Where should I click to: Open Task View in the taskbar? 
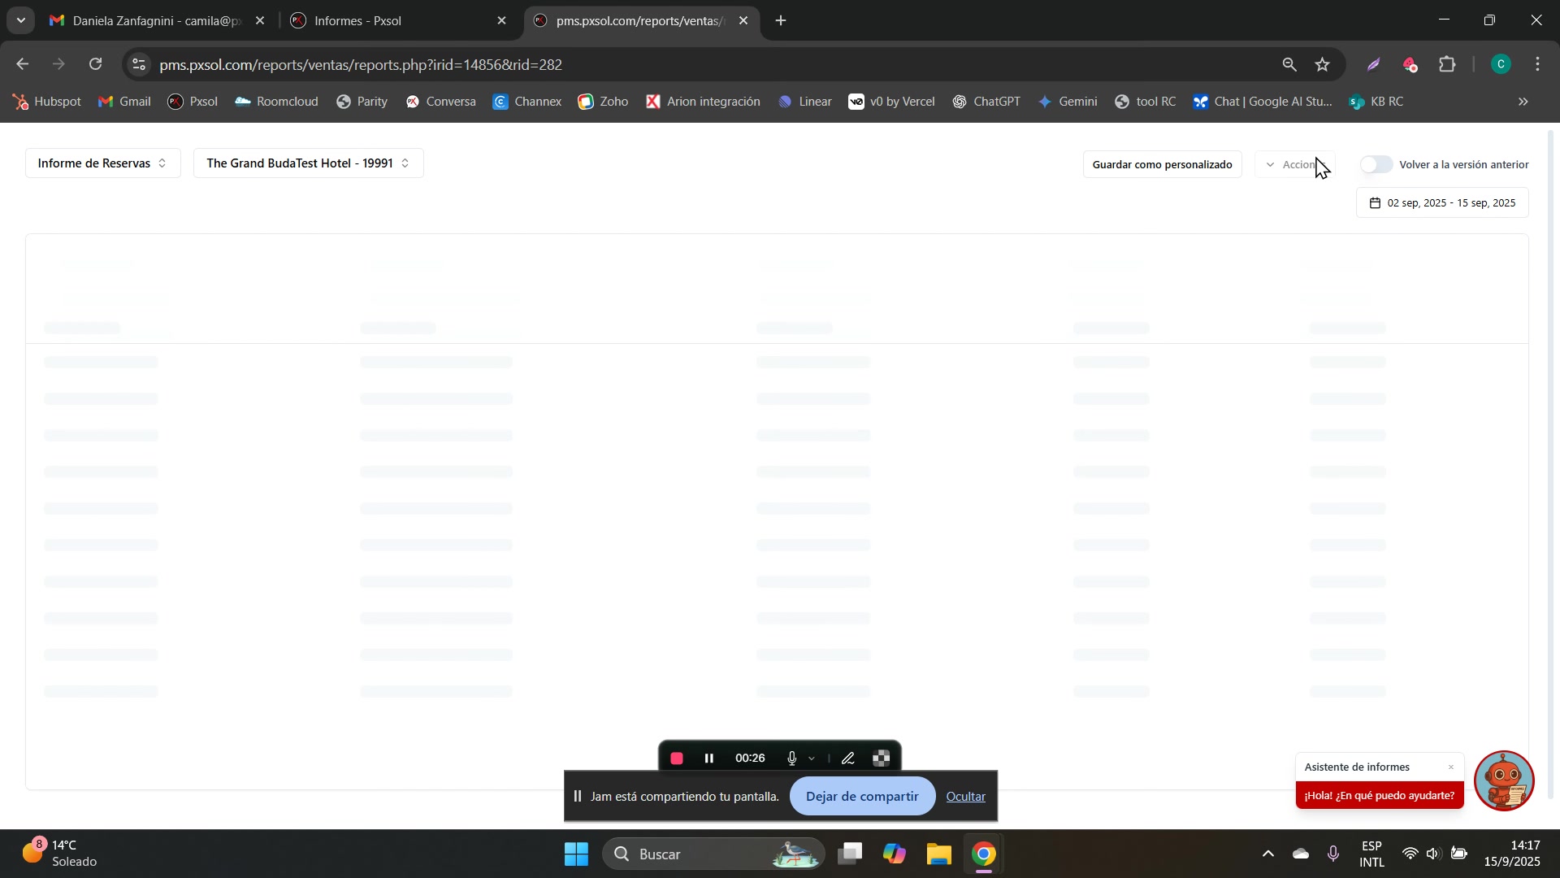(850, 854)
